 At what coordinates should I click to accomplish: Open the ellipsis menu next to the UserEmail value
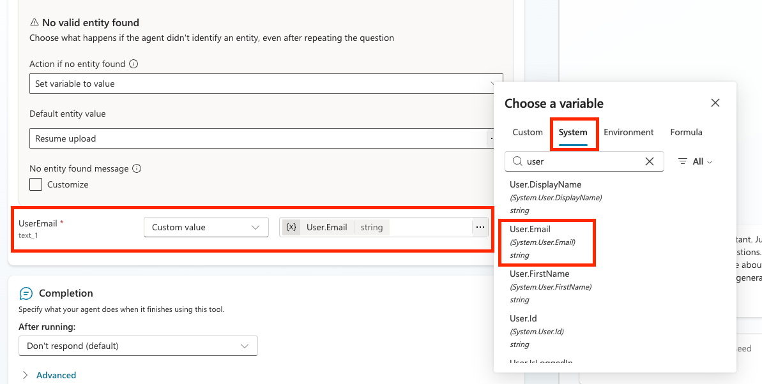click(x=480, y=227)
